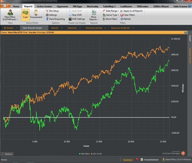Click Clear Filters
Viewport: 192px width, 163px height.
pos(128,15)
